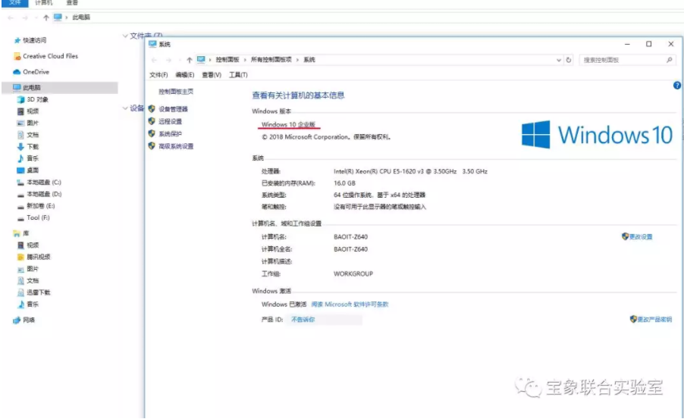Select the Windows 10 企业版 text
This screenshot has width=684, height=419.
coord(288,124)
